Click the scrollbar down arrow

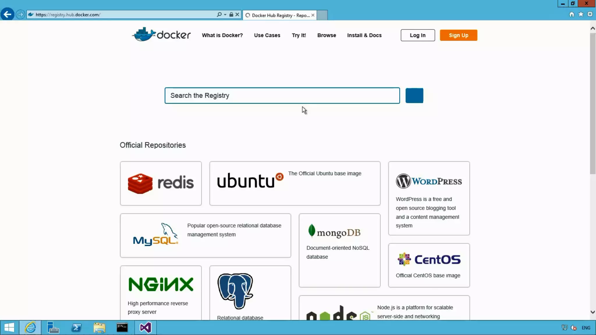[x=593, y=312]
